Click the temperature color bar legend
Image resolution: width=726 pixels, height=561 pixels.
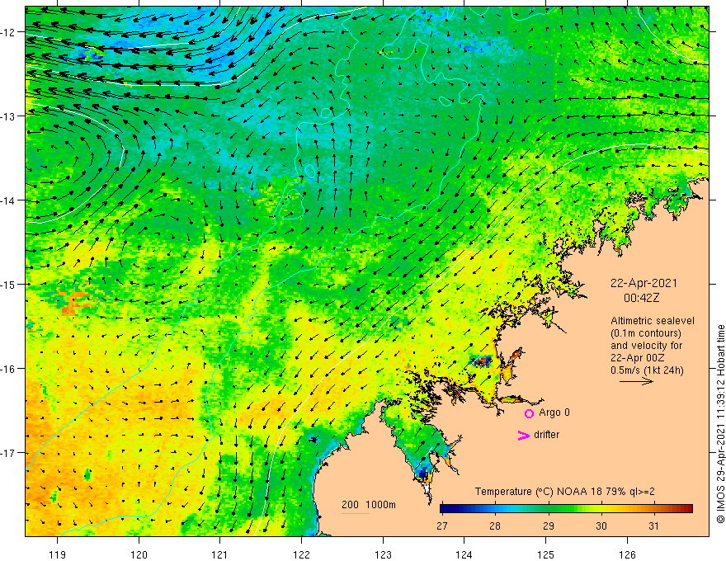point(566,509)
